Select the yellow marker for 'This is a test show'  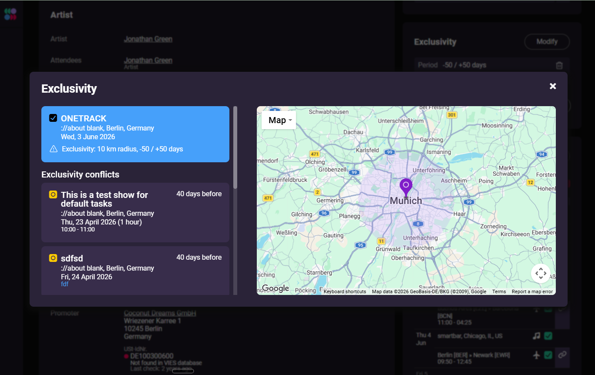click(x=53, y=194)
